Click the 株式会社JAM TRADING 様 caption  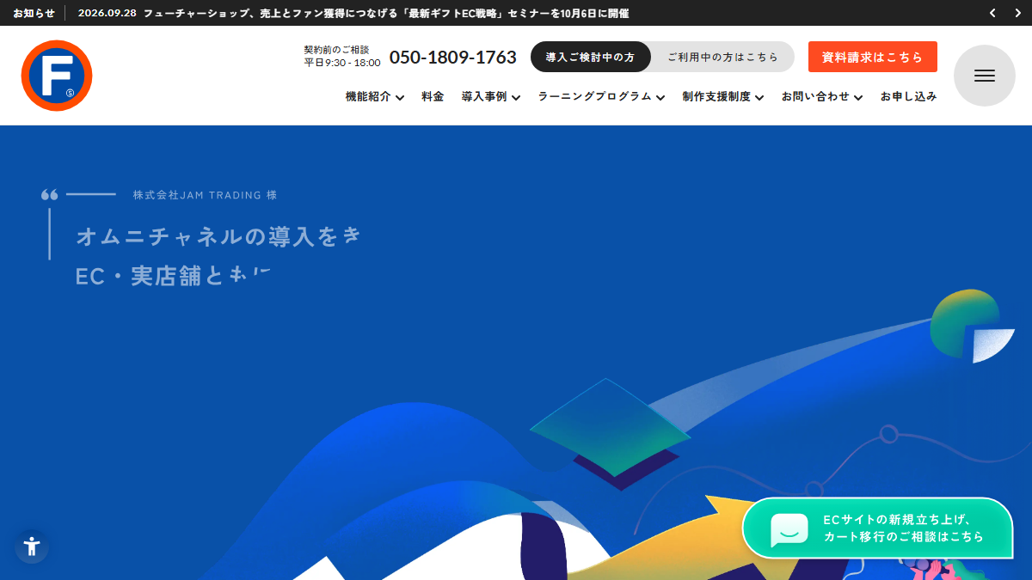tap(205, 195)
